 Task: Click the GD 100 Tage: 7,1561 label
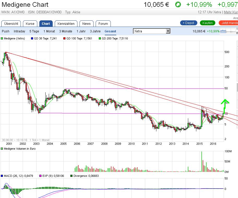coord(80,38)
